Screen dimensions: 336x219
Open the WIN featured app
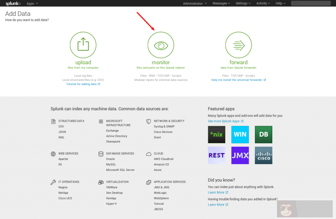[x=240, y=134]
